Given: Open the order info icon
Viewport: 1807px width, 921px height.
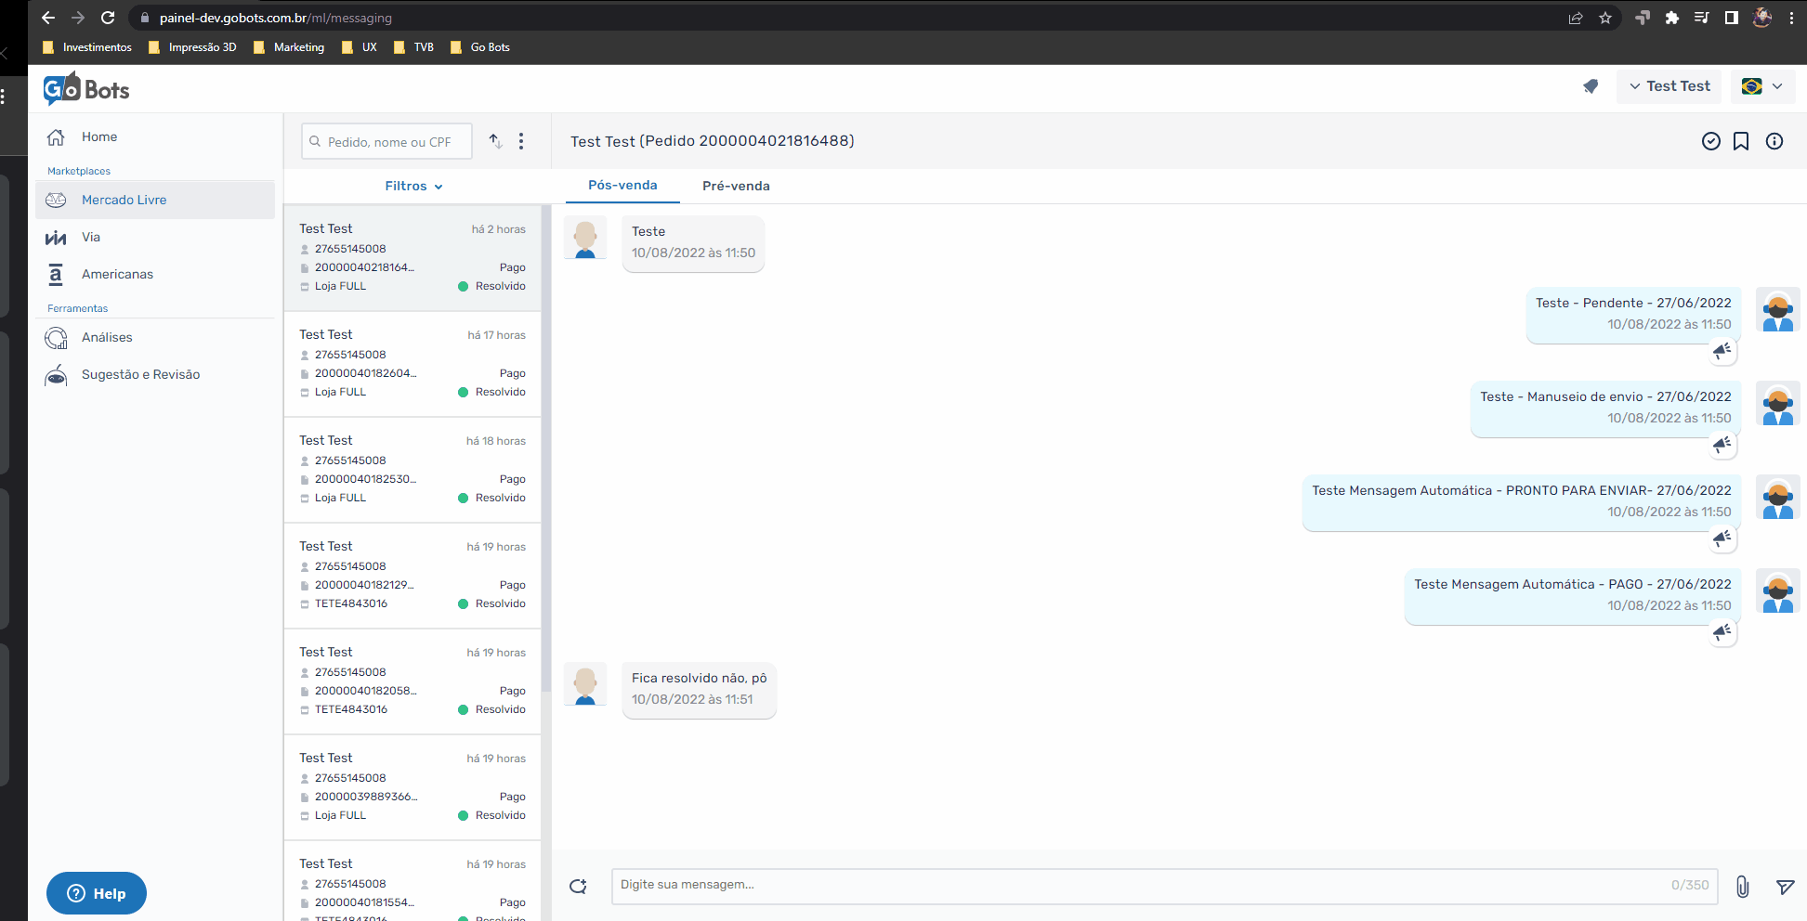Looking at the screenshot, I should (x=1774, y=141).
